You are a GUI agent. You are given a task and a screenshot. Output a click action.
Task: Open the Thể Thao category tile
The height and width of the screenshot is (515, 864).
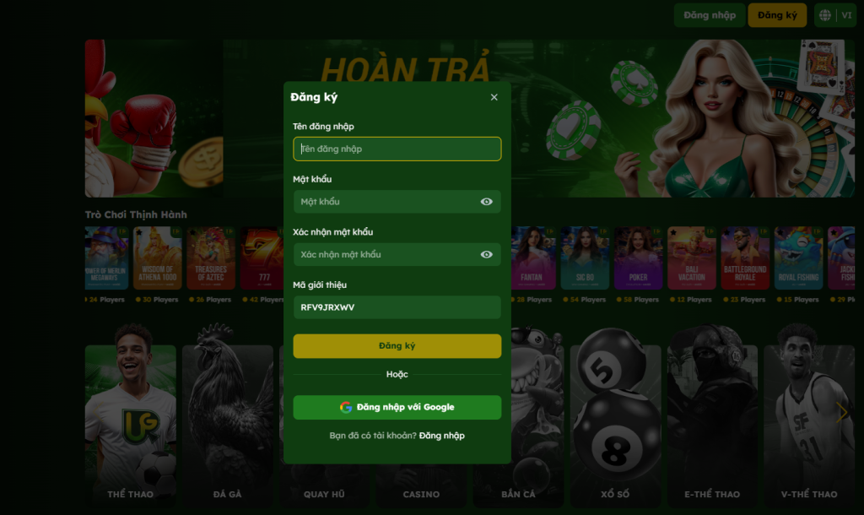pos(131,425)
